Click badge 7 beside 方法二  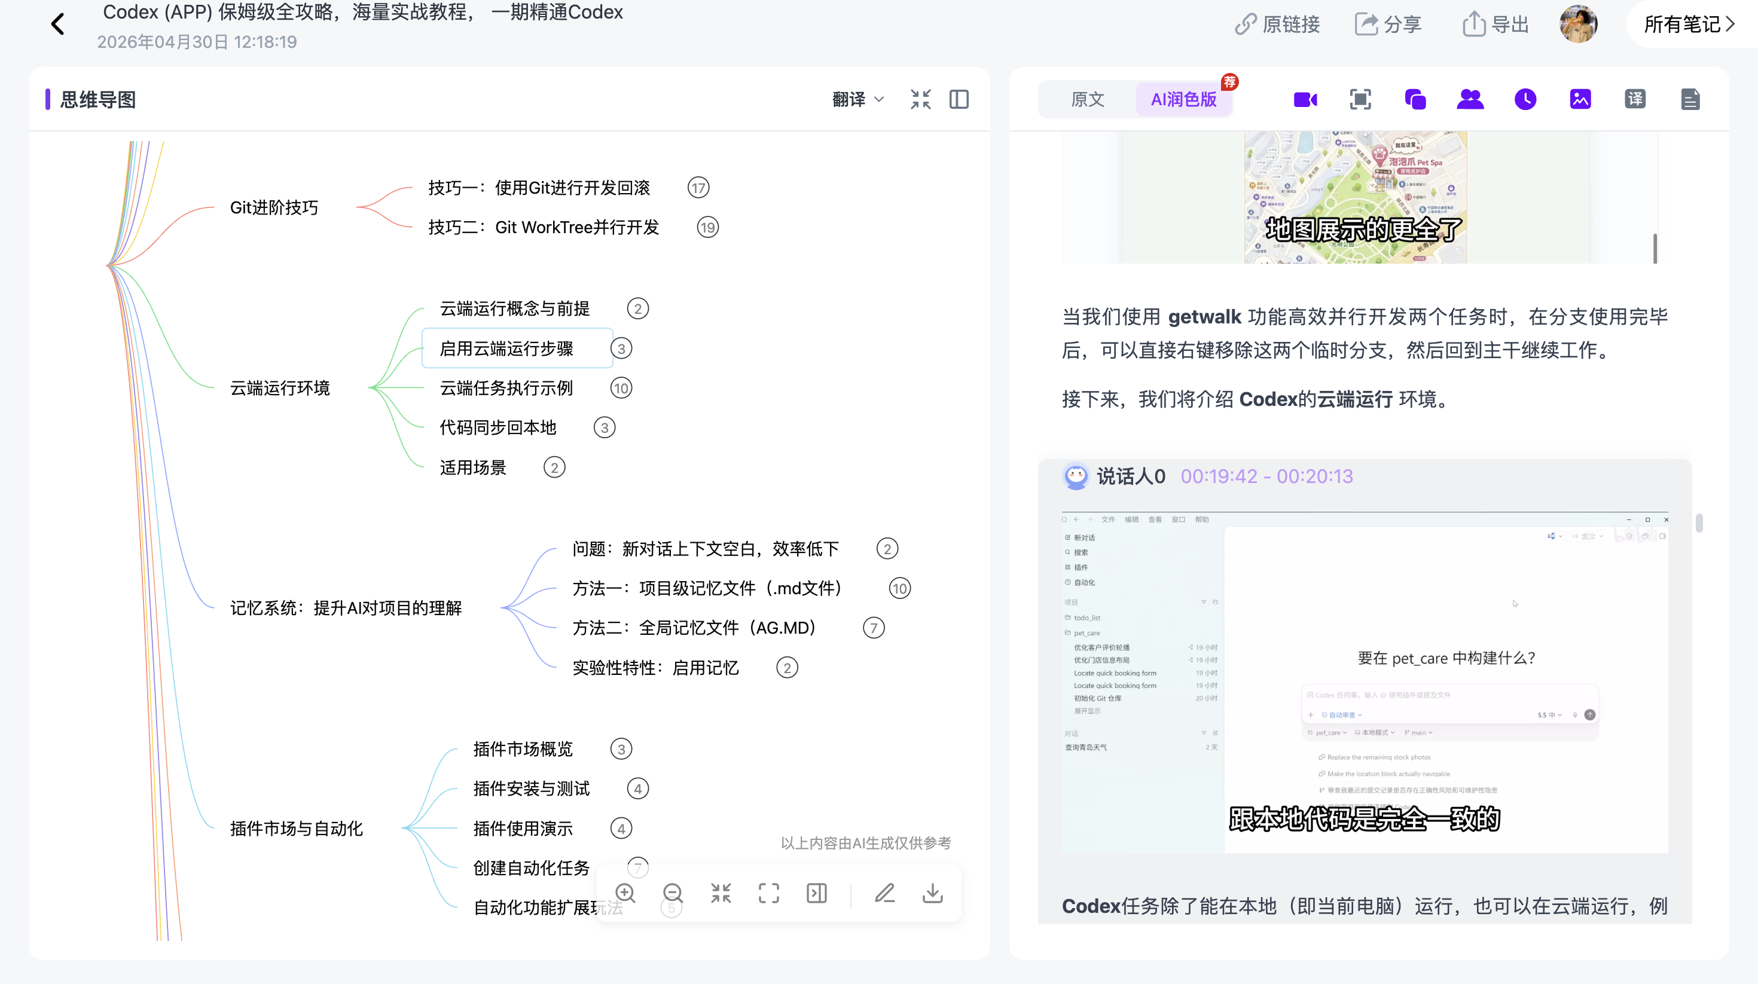(874, 628)
